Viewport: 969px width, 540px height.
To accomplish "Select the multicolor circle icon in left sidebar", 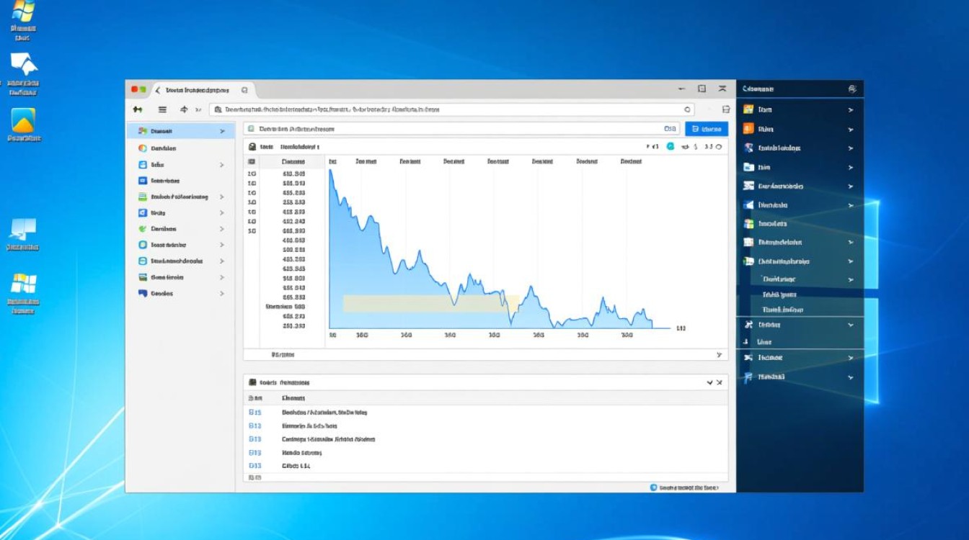I will click(x=143, y=148).
